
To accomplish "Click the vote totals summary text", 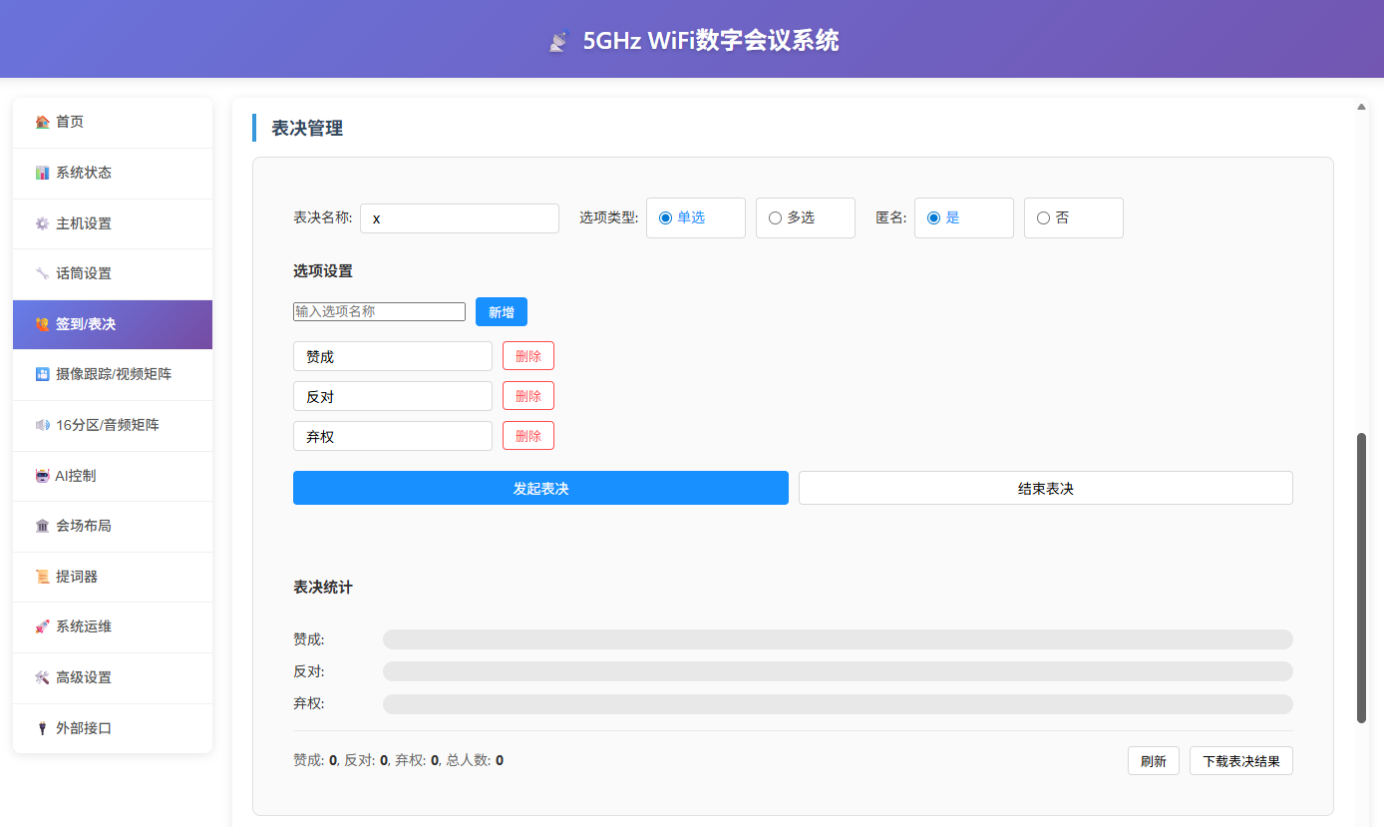I will coord(398,760).
